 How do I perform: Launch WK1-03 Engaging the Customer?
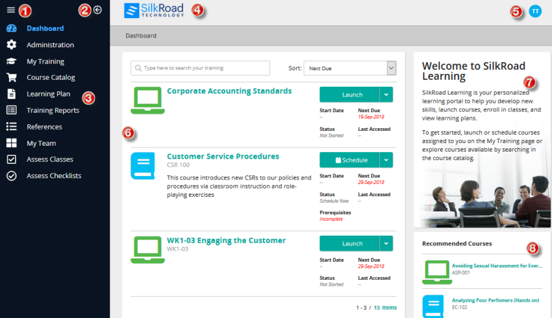[x=349, y=244]
